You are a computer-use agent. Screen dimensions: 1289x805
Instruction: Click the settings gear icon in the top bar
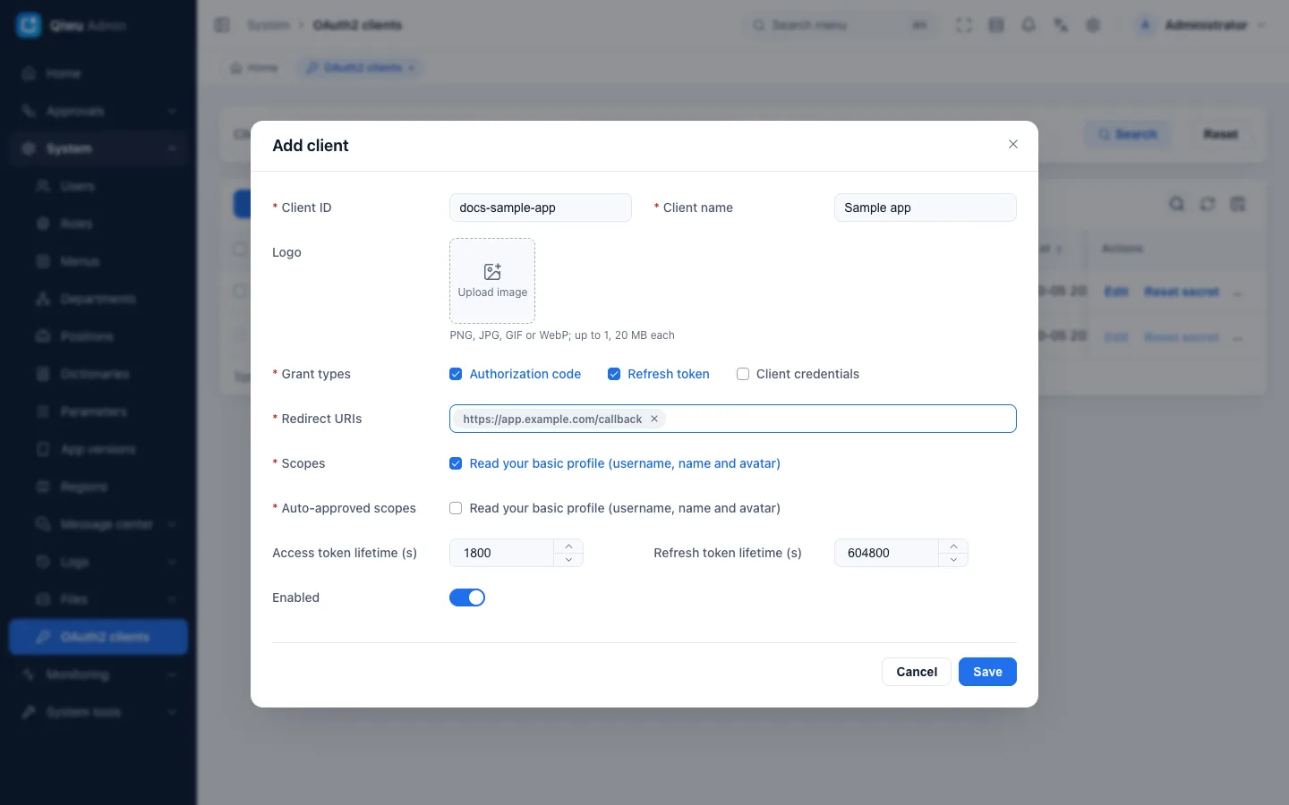(1093, 25)
